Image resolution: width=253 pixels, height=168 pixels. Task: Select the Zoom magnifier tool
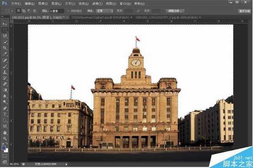click(5, 138)
